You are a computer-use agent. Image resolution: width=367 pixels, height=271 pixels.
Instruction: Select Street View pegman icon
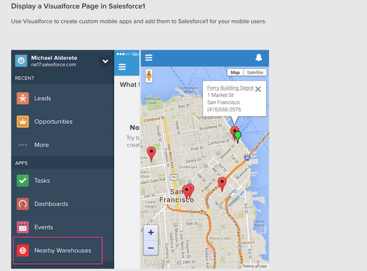tap(149, 76)
